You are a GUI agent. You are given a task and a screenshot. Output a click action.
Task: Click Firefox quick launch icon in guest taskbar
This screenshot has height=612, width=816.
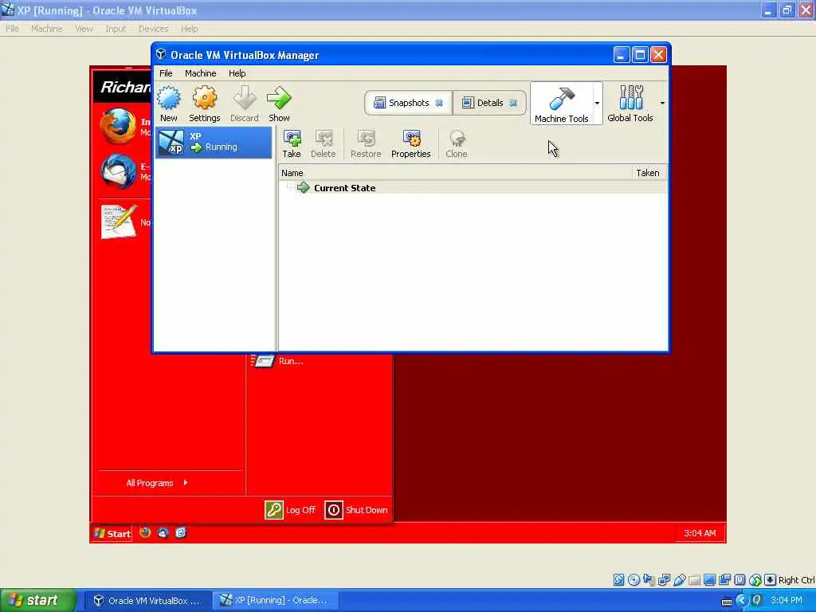[x=145, y=533]
